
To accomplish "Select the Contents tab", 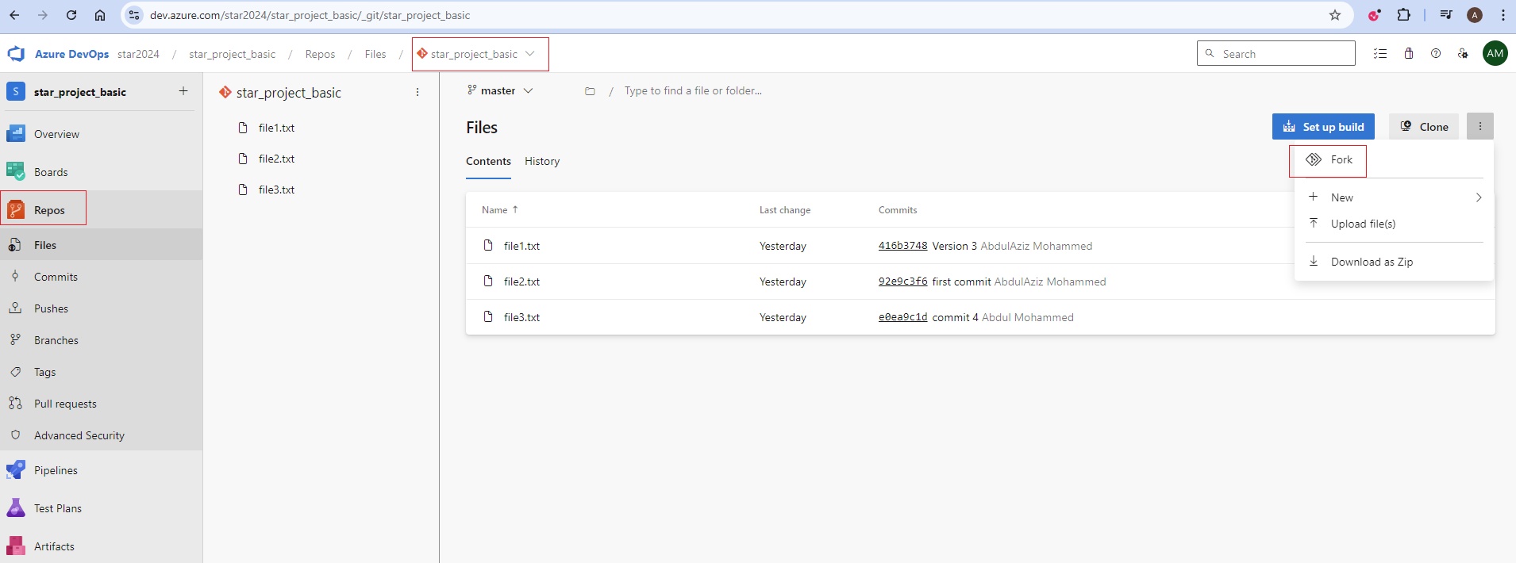I will click(488, 161).
